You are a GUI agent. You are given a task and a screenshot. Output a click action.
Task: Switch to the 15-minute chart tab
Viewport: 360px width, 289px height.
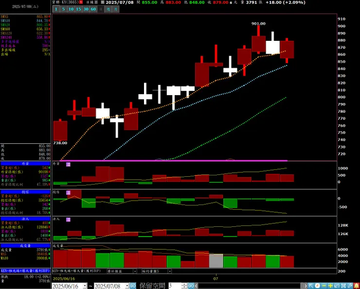click(x=78, y=9)
